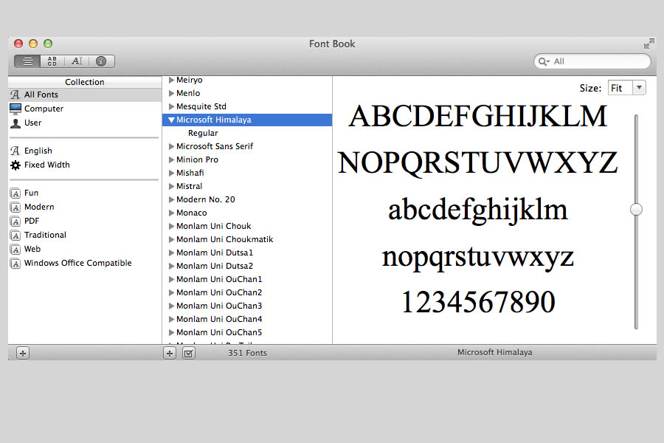
Task: Expand the Microsoft Sans Serif family
Action: click(171, 146)
